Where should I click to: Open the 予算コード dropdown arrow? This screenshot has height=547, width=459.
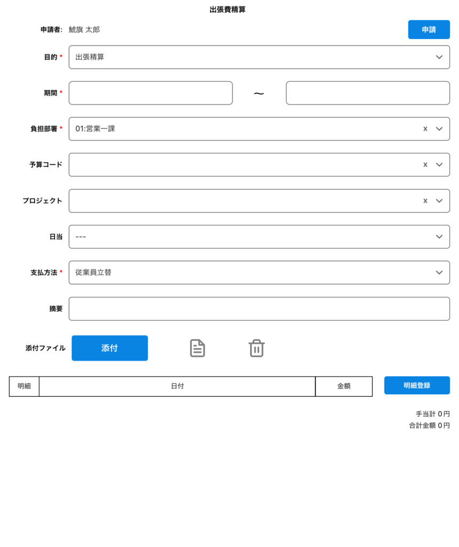tap(439, 165)
